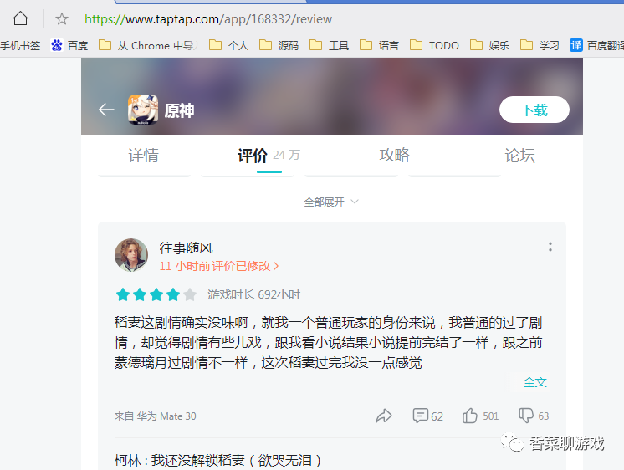The image size is (624, 470).
Task: Click the 来自 华为 Mate 30 label
Action: (x=156, y=416)
